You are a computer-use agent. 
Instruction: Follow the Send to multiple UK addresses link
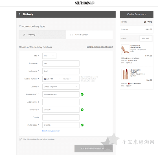tap(99, 47)
